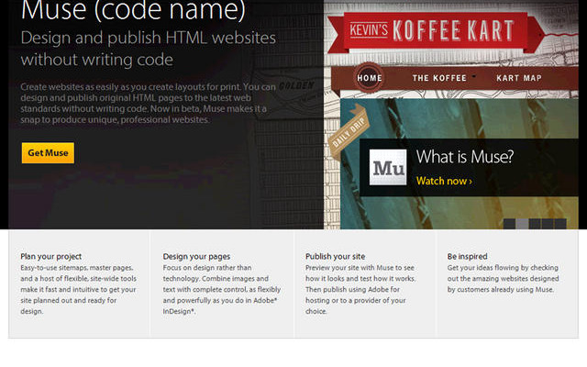Click the Get your ideas flowing description

point(504,279)
